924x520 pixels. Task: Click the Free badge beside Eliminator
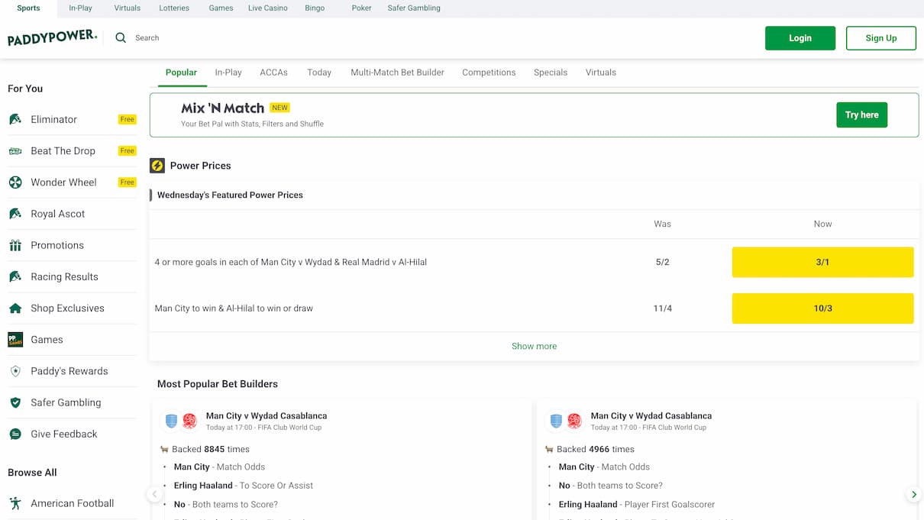128,119
